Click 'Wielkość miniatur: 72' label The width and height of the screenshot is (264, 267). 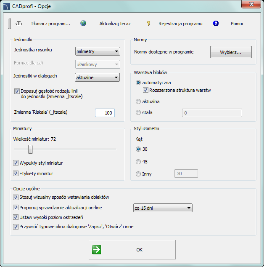pyautogui.click(x=34, y=139)
